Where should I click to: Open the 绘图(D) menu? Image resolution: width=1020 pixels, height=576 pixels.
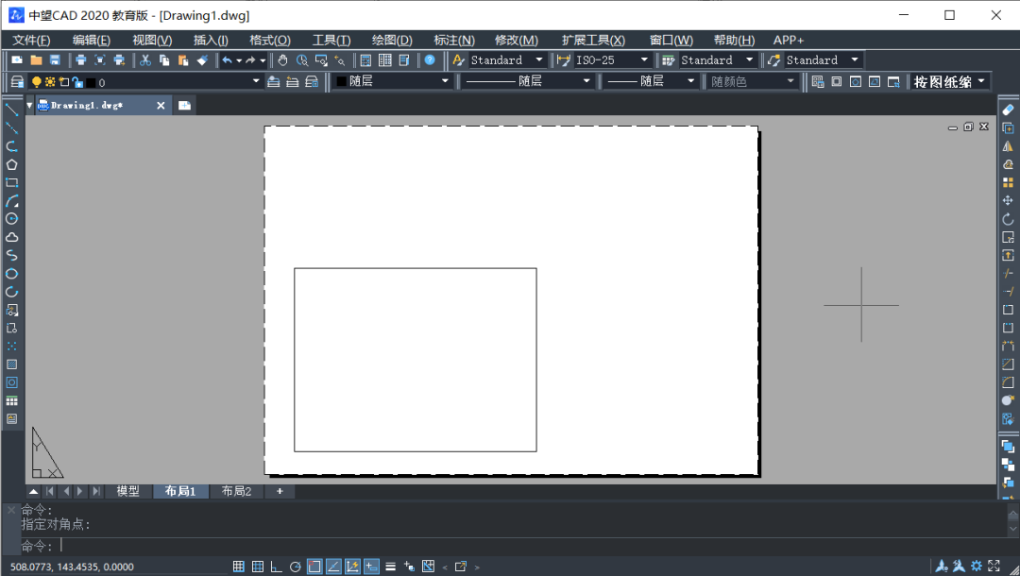pyautogui.click(x=392, y=41)
